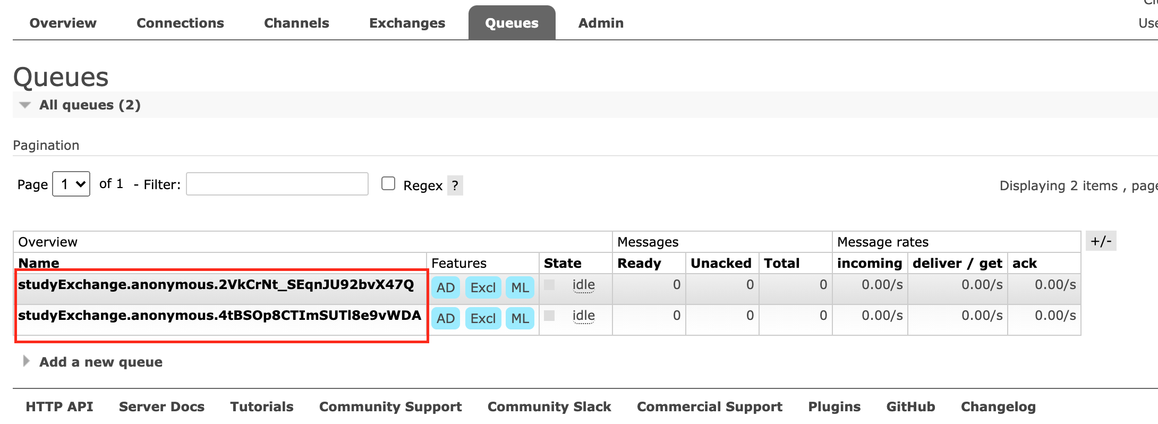Image resolution: width=1158 pixels, height=424 pixels.
Task: Click the question mark help icon beside Regex
Action: (x=455, y=185)
